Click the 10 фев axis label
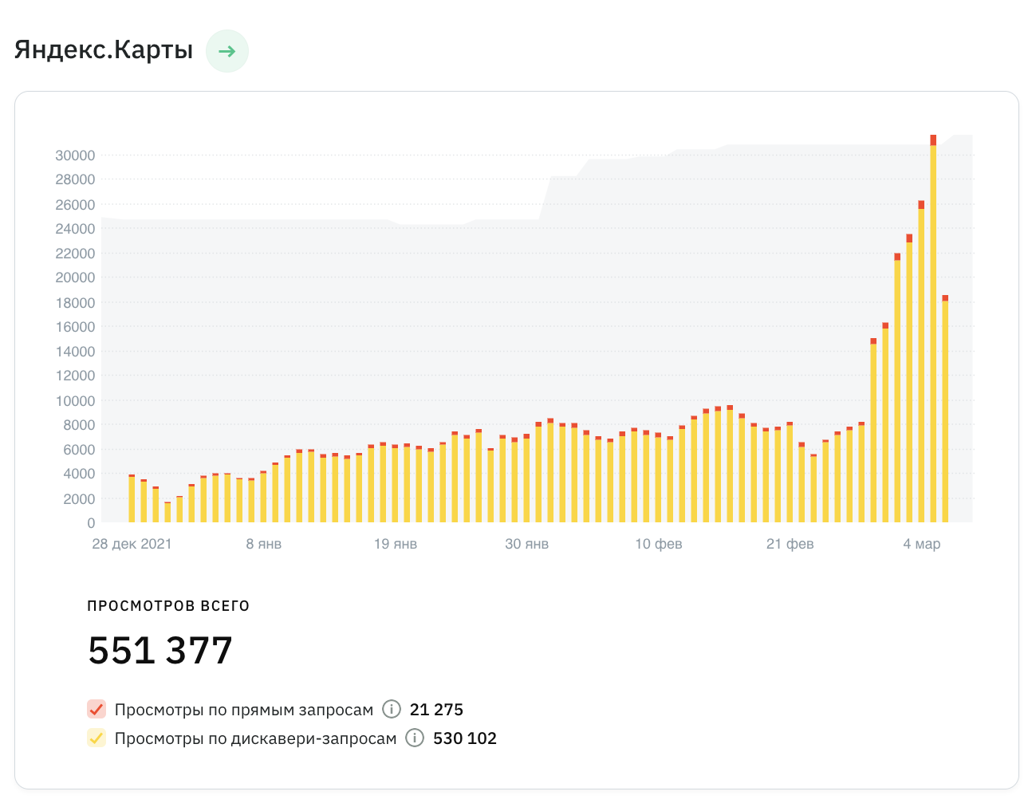Screen dimensions: 1032x807 pyautogui.click(x=659, y=544)
